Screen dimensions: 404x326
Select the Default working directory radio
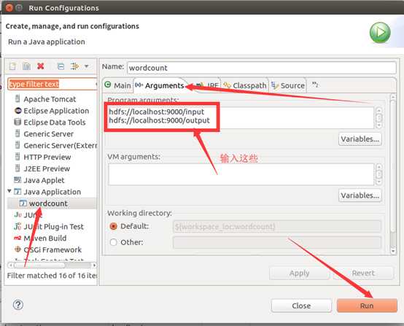tap(113, 226)
